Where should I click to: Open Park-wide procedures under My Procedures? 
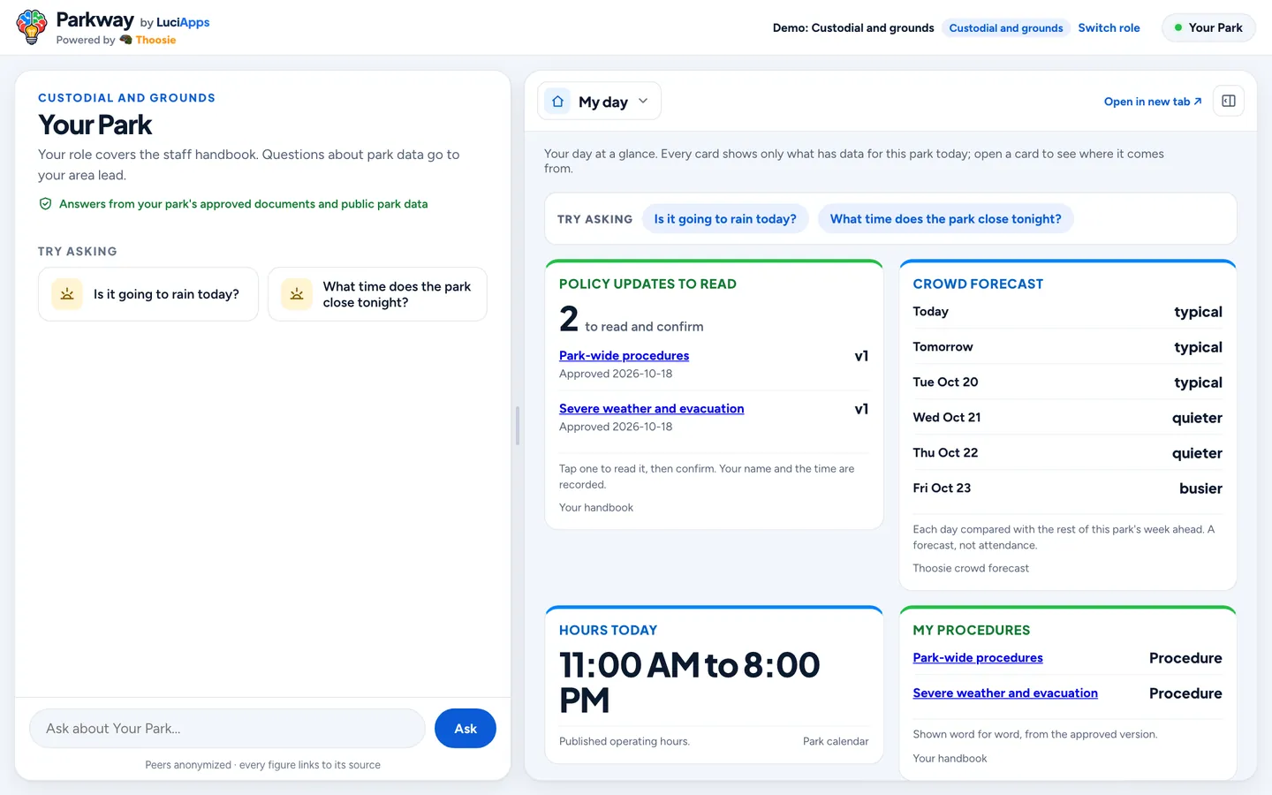(978, 658)
